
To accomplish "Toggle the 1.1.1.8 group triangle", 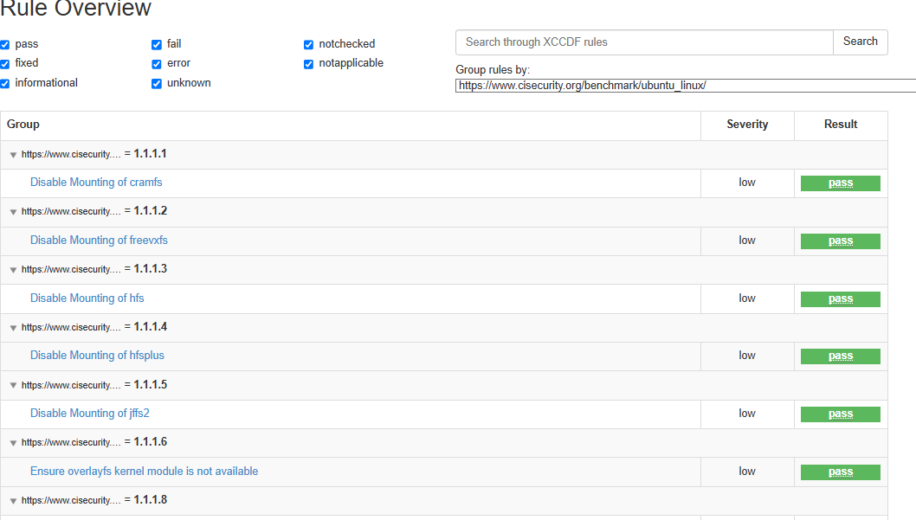I will 13,501.
